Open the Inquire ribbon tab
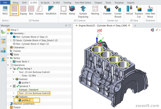 pyautogui.click(x=131, y=3)
